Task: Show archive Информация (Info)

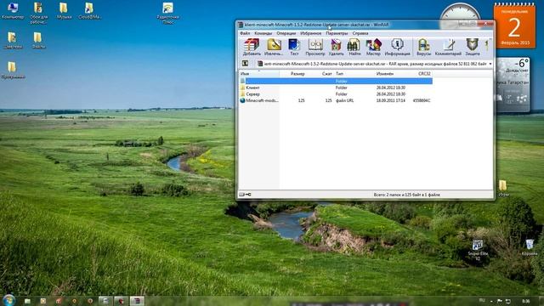Action: pyautogui.click(x=397, y=48)
